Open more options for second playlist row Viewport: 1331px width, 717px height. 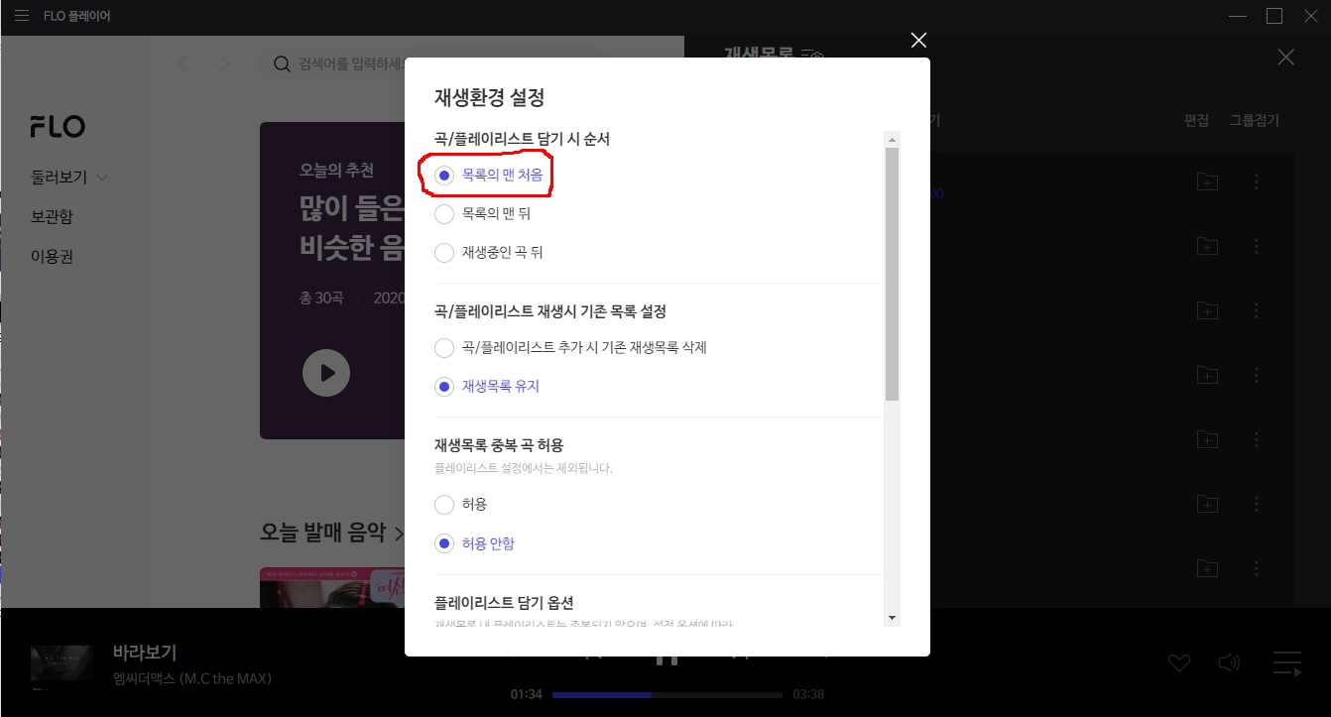[x=1257, y=246]
